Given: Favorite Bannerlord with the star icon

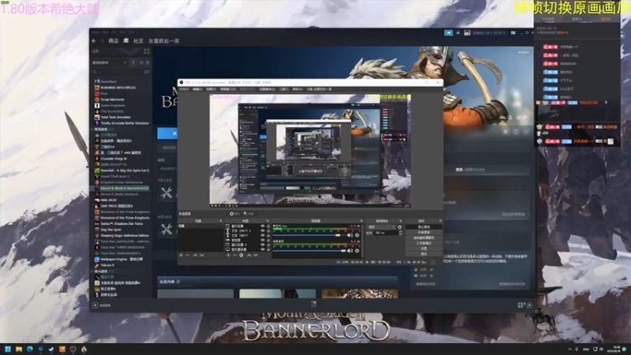Looking at the screenshot, I should [525, 132].
